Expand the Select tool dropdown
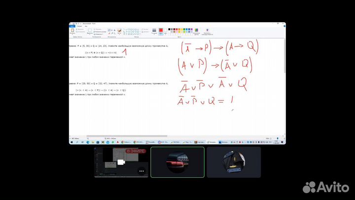Viewport: 355px width, 200px height. (x=90, y=34)
